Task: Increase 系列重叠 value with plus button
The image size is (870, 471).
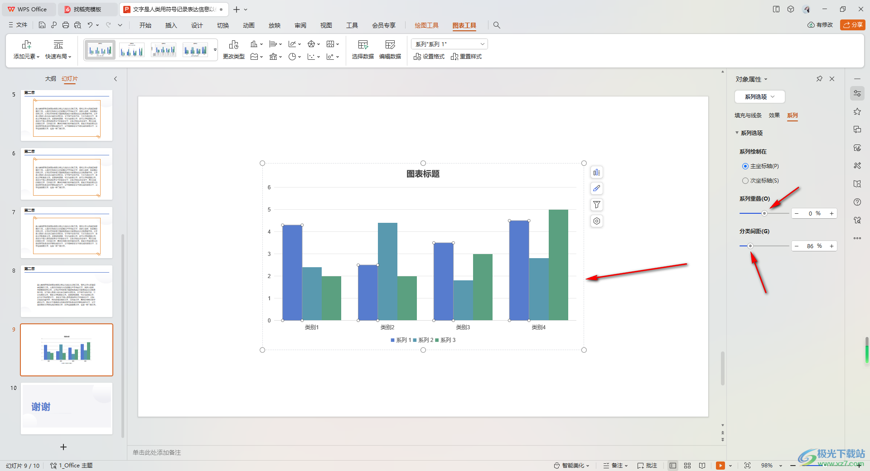Action: (831, 213)
